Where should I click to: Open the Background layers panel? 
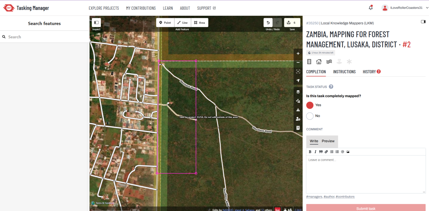pyautogui.click(x=298, y=92)
